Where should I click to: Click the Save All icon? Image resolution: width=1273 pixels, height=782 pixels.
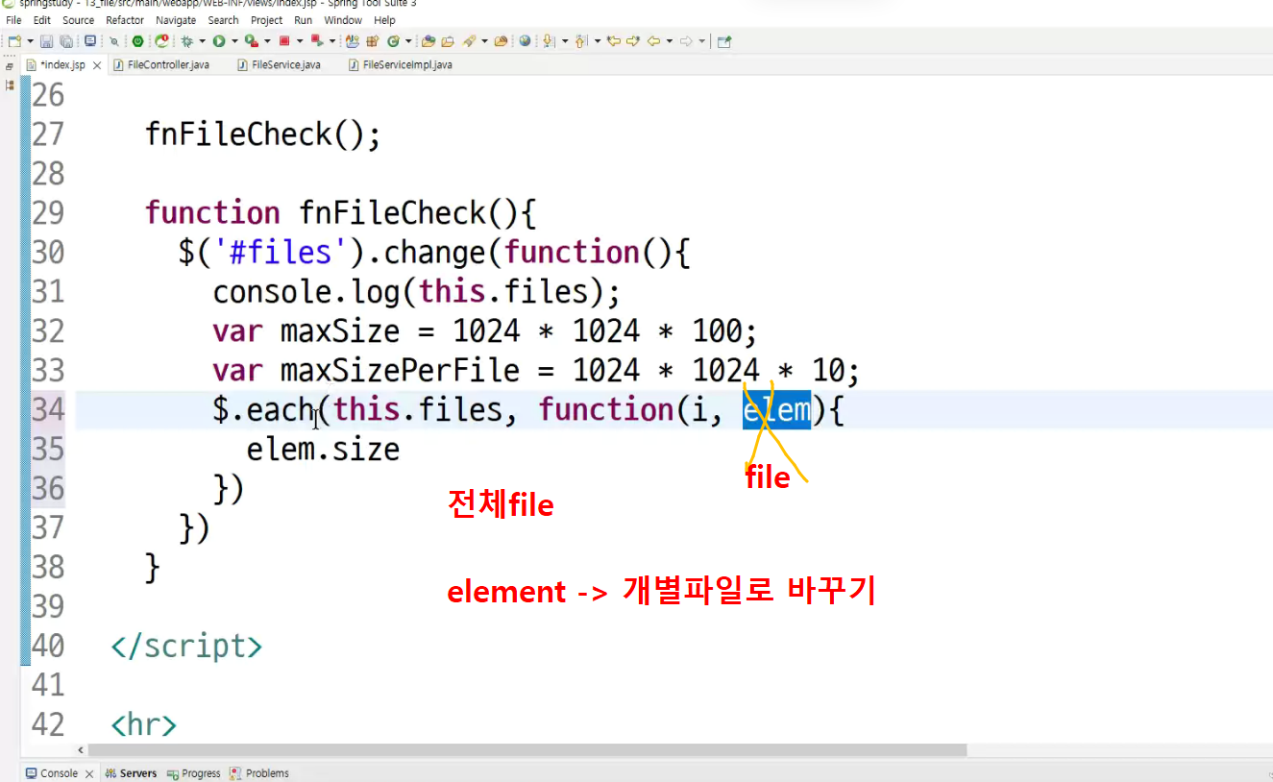point(66,41)
